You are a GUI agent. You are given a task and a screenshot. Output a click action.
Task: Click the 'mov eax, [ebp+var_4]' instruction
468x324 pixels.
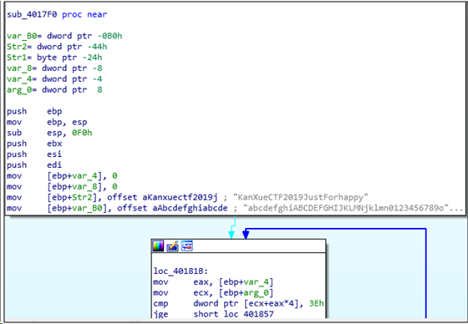coord(213,281)
